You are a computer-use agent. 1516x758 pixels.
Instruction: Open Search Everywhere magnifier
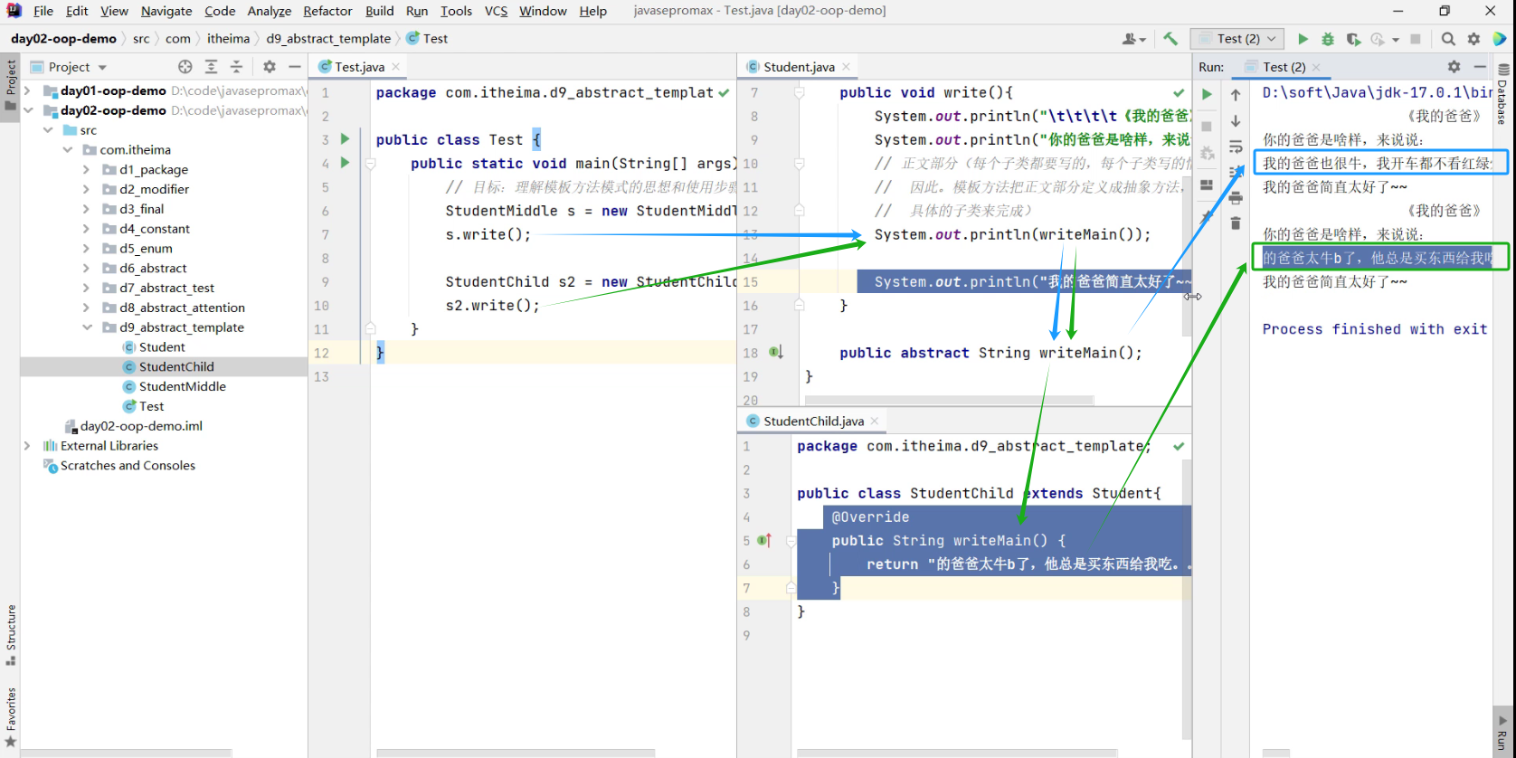(x=1448, y=39)
